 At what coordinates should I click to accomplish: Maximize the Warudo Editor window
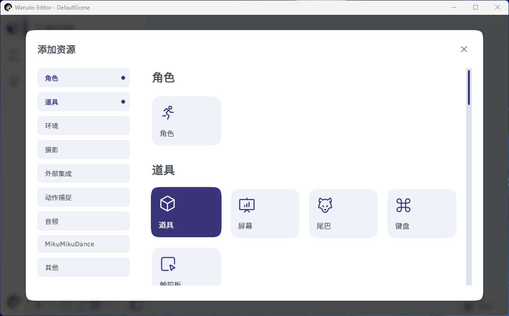point(476,7)
